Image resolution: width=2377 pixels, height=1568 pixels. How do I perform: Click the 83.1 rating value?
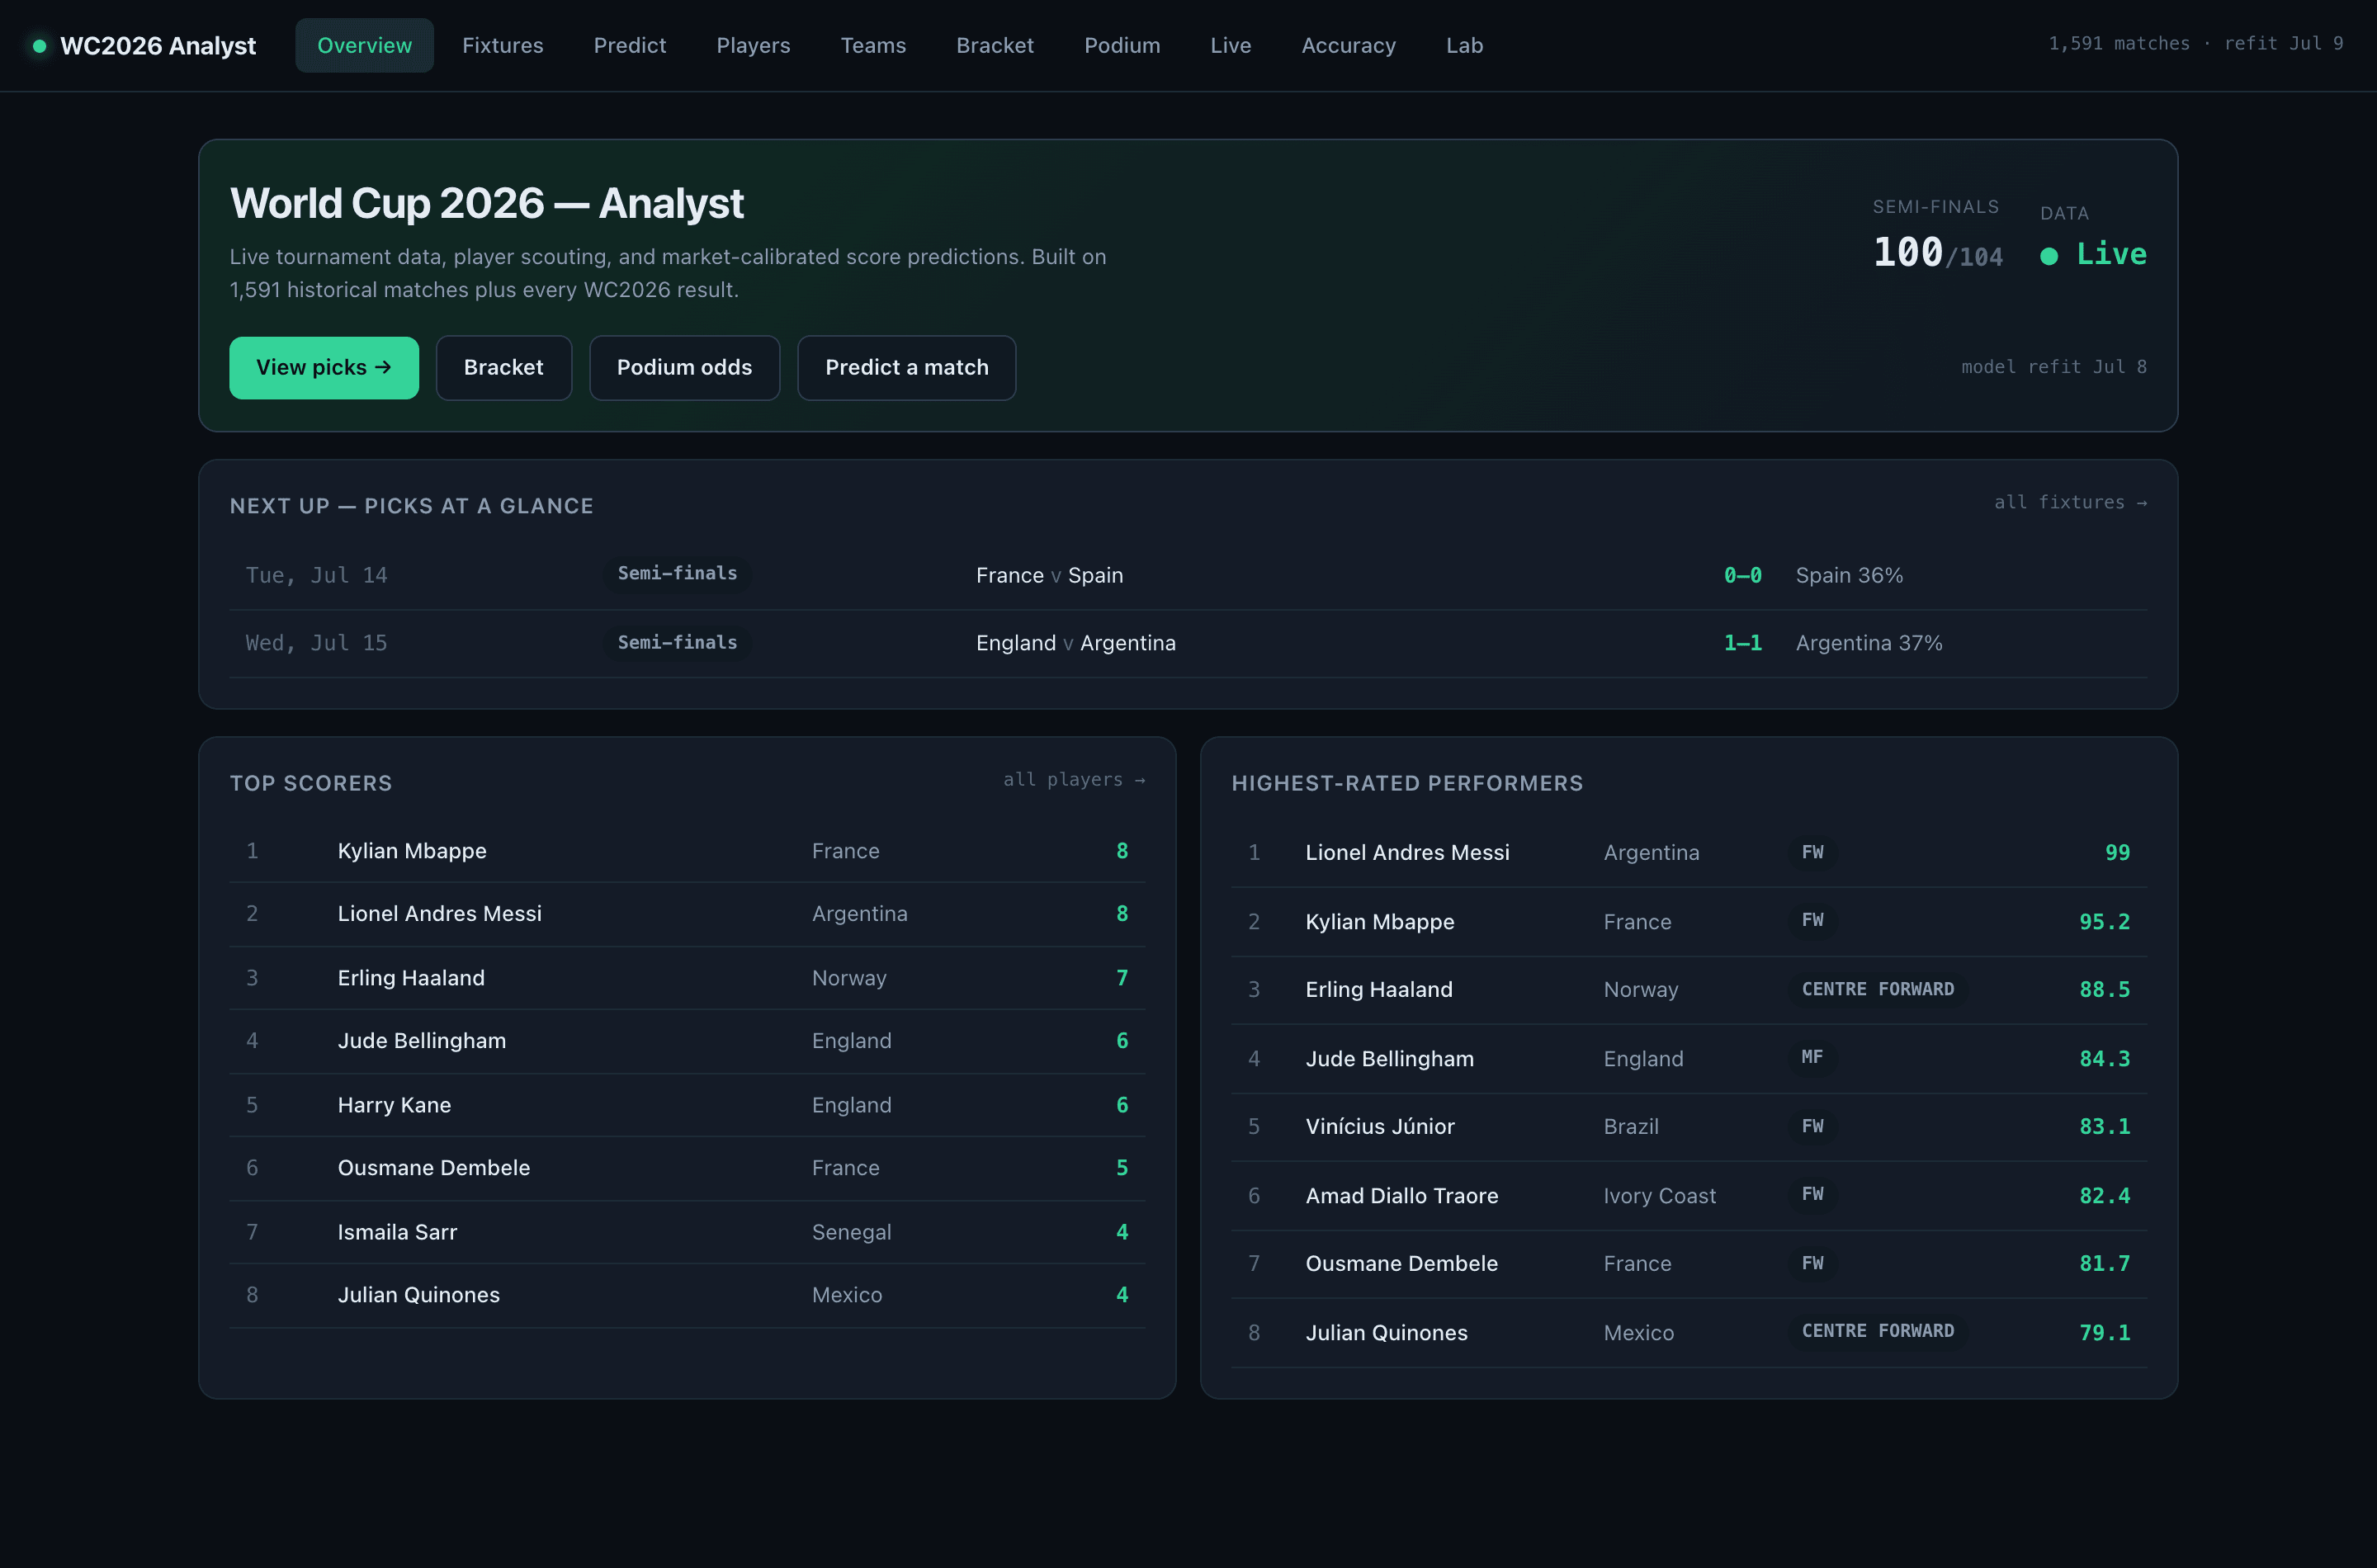[2104, 1127]
